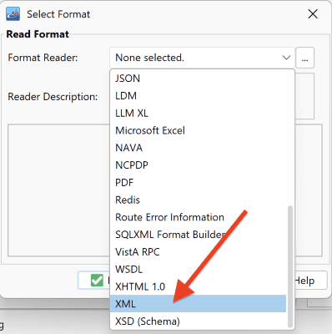332x334 pixels.
Task: Click the Help button
Action: coord(311,281)
